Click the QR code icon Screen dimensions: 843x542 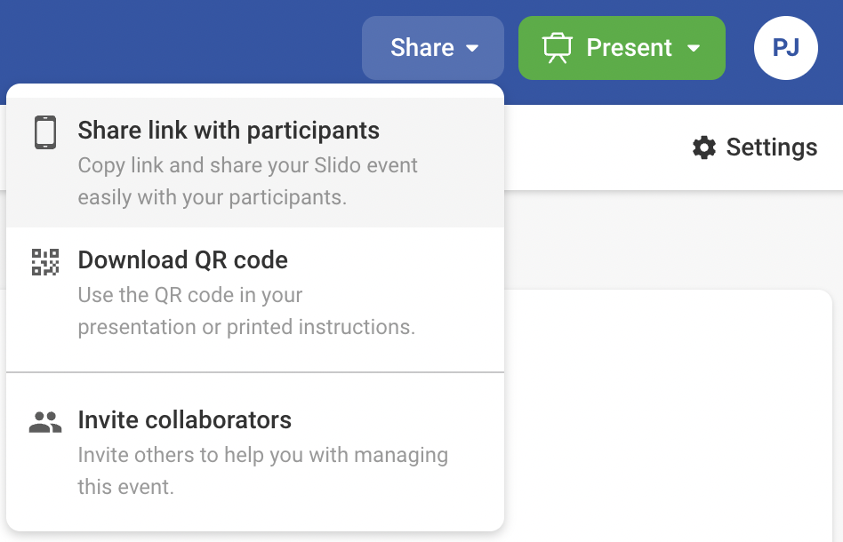click(45, 262)
